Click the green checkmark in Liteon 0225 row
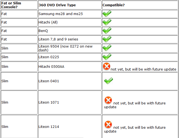The image size is (179, 138). pos(107,57)
